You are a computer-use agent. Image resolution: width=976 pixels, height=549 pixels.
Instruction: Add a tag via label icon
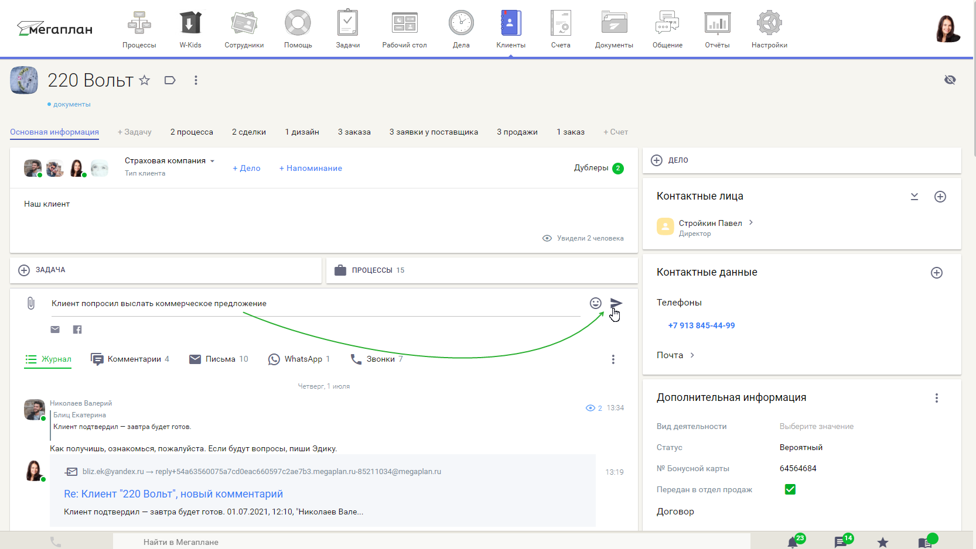[x=170, y=80]
